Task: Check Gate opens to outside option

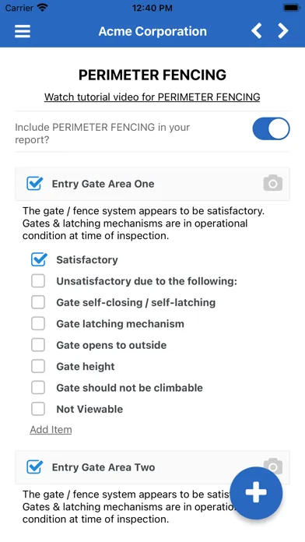Action: point(38,345)
